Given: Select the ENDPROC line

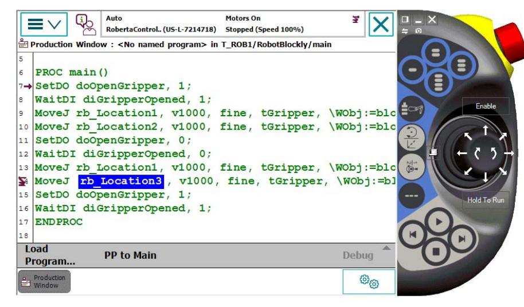Looking at the screenshot, I should click(x=59, y=222).
